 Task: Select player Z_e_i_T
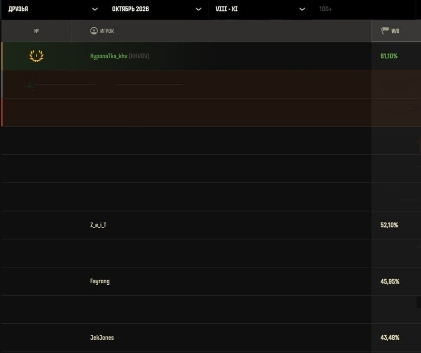pos(98,225)
